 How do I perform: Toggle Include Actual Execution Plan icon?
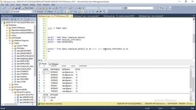point(72,12)
